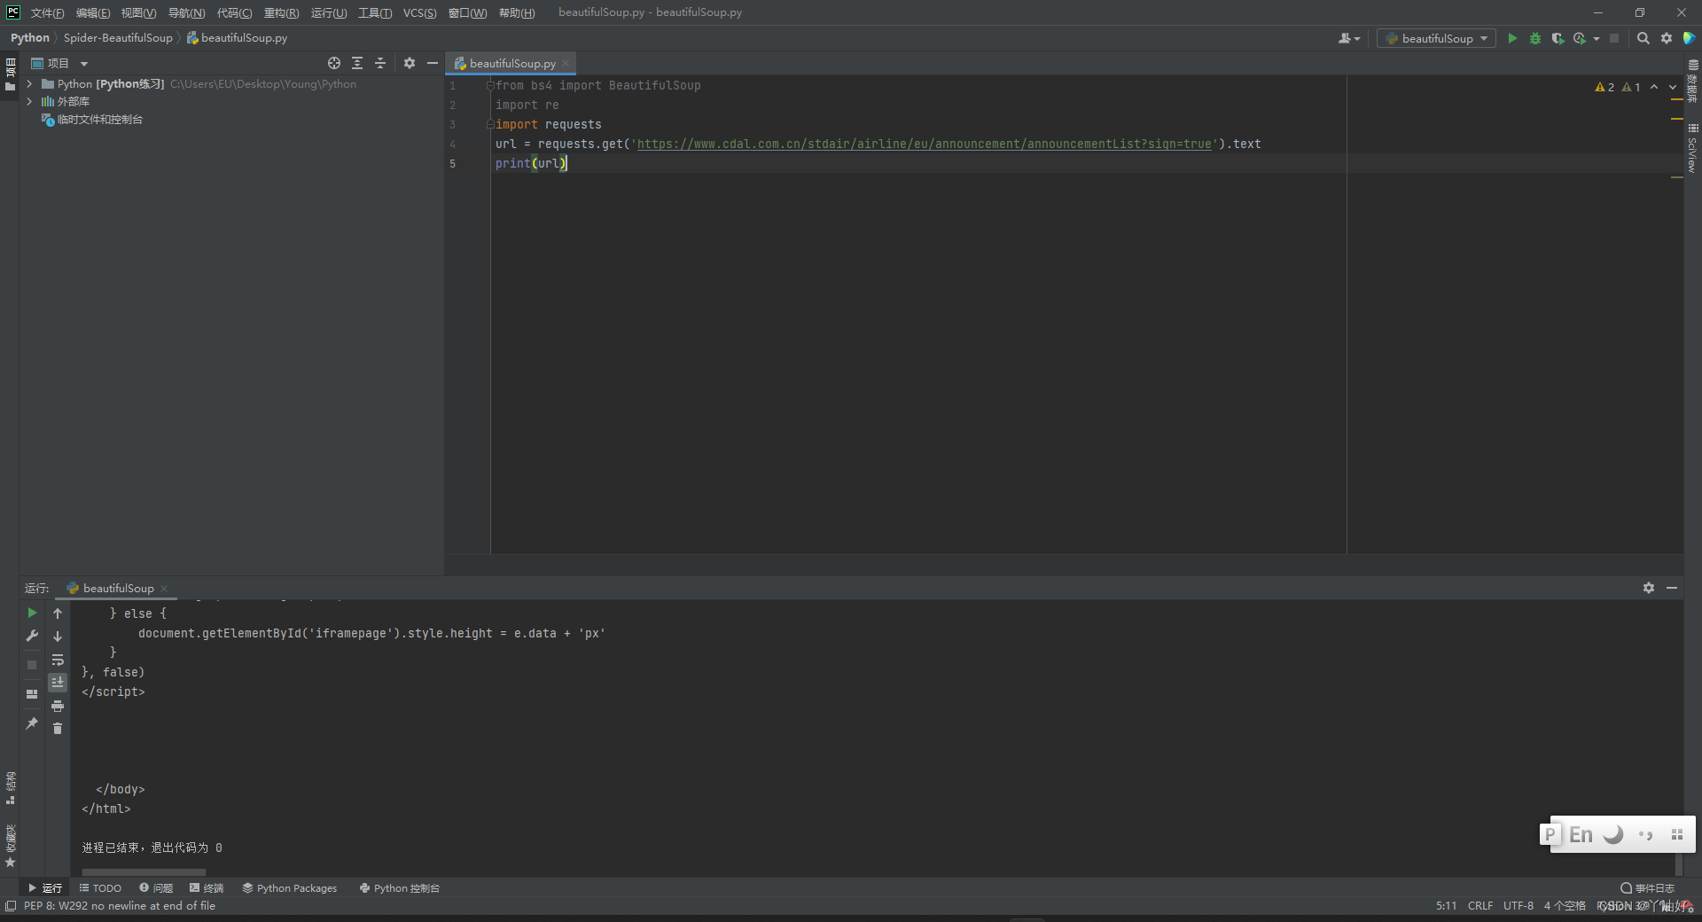1702x922 pixels.
Task: Open the 编辑(E) menu
Action: [93, 12]
